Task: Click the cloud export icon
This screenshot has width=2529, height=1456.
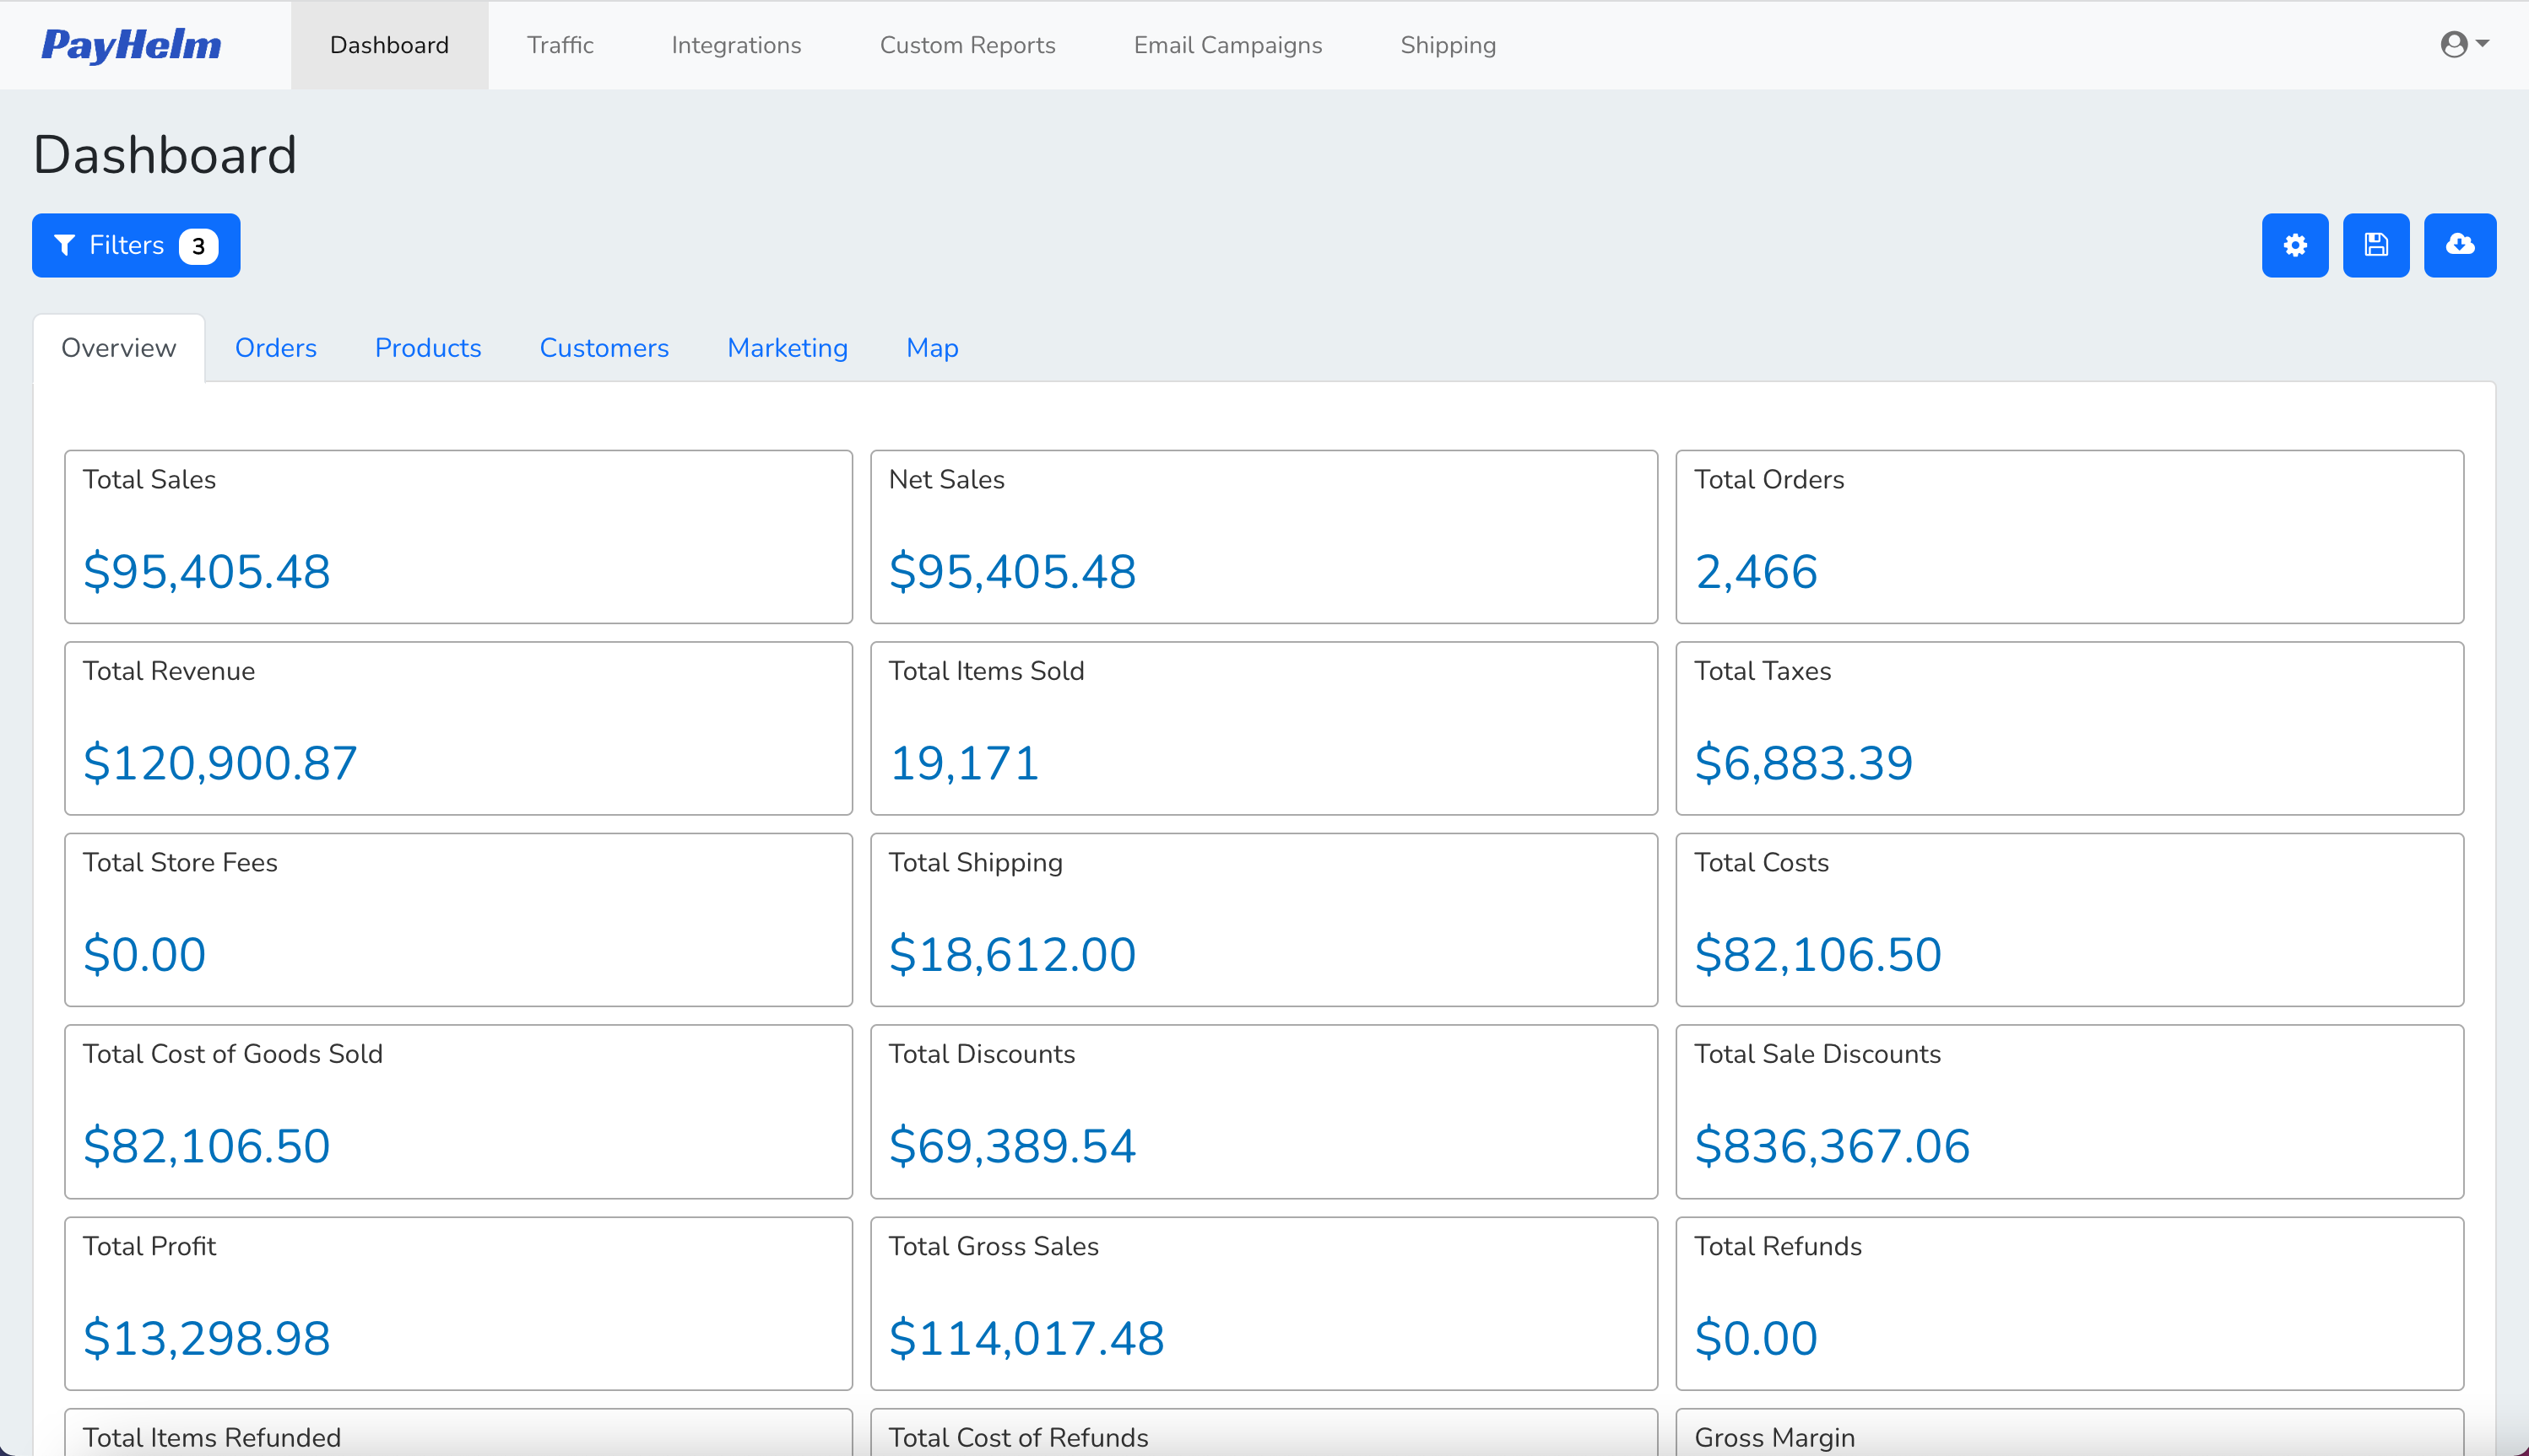Action: click(2460, 245)
